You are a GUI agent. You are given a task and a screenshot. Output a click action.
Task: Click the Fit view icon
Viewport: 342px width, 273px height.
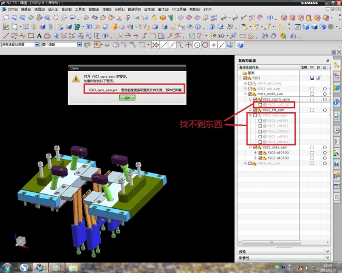click(x=298, y=27)
